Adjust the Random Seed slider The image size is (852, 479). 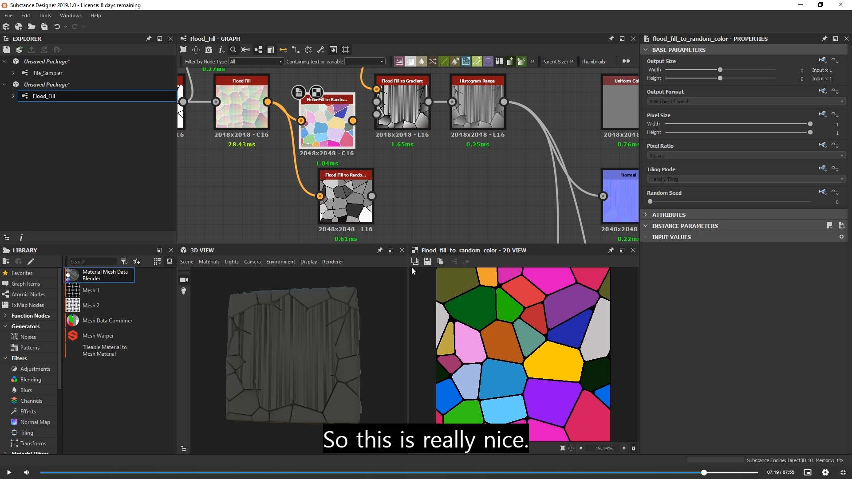click(x=650, y=202)
